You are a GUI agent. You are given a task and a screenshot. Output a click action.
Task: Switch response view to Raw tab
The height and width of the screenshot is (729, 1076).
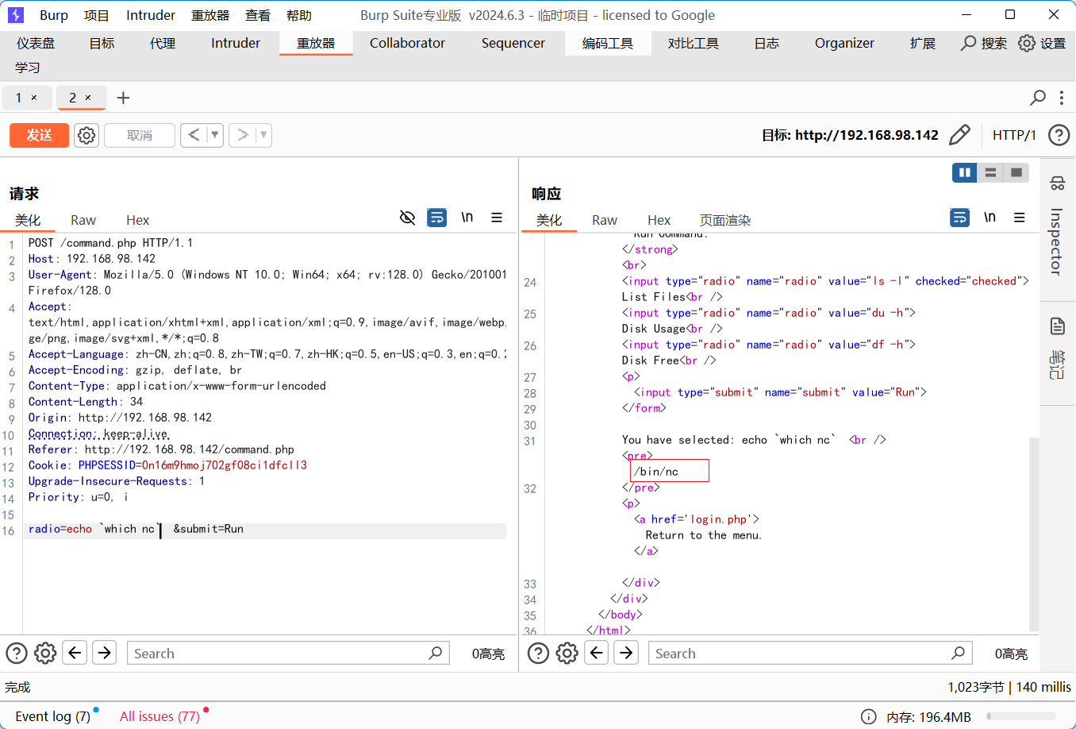coord(605,220)
